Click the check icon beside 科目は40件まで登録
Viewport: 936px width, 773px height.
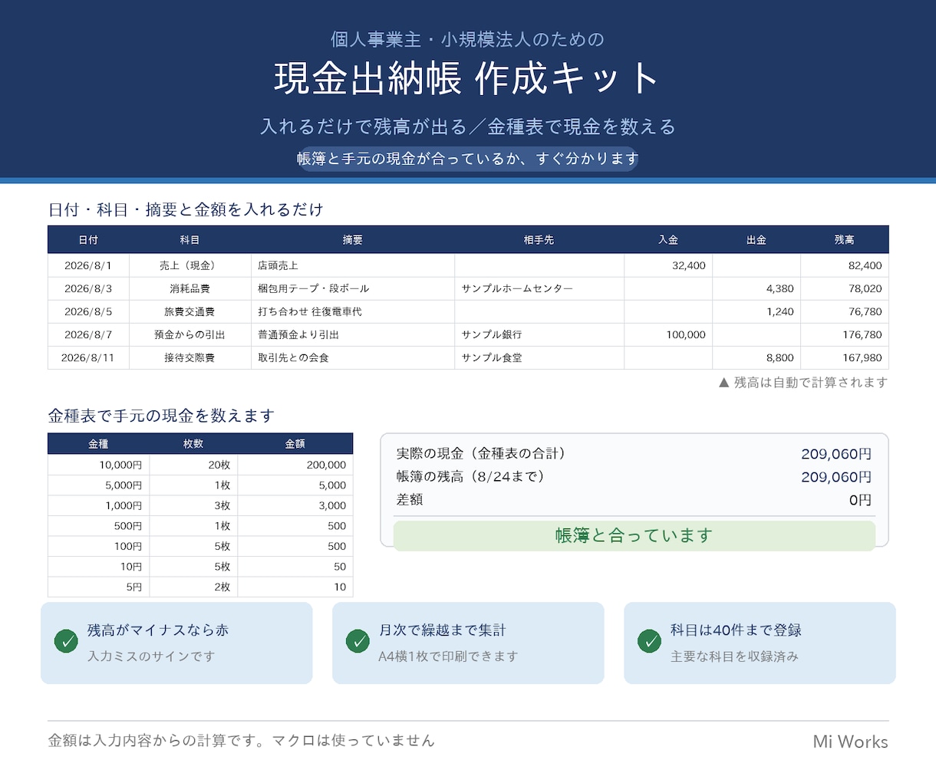coord(649,641)
